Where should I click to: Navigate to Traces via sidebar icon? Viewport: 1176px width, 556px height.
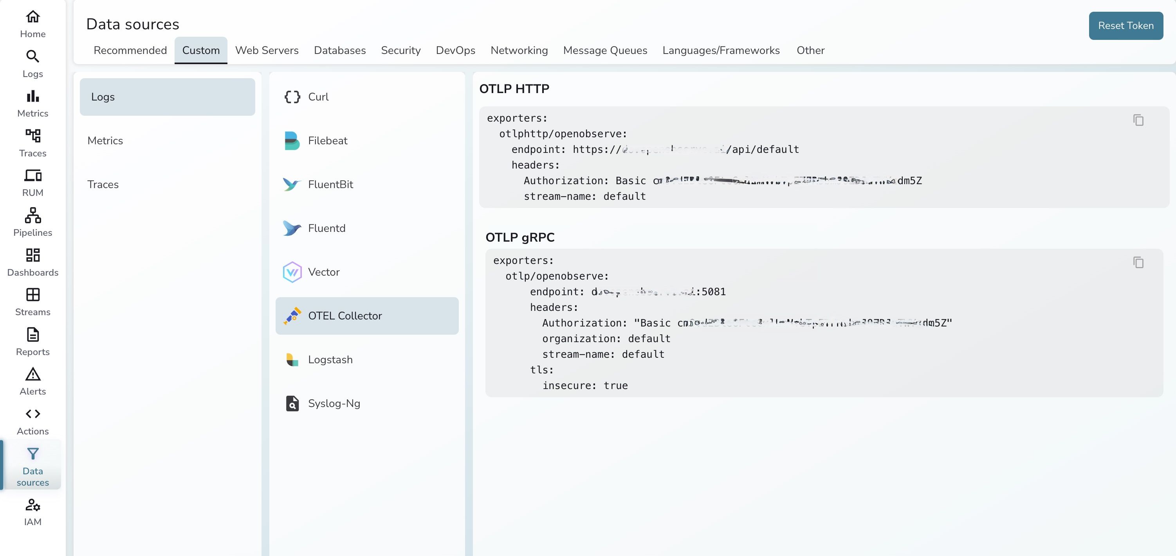pos(32,135)
